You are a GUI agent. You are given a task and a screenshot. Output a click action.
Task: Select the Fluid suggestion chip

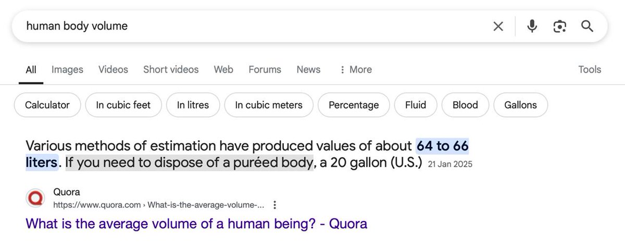coord(416,105)
